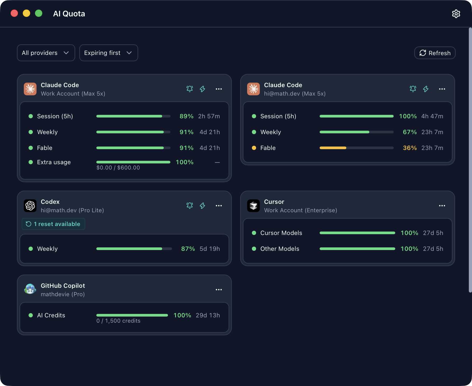Screen dimensions: 472x386
Task: Click the 5d 19h remaining time
Action: click(x=210, y=249)
